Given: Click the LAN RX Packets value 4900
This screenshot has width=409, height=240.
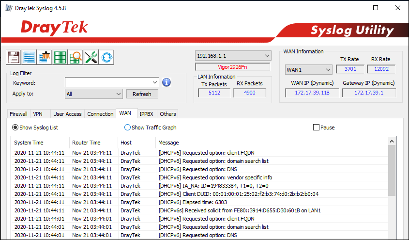Looking at the screenshot, I should coord(250,93).
